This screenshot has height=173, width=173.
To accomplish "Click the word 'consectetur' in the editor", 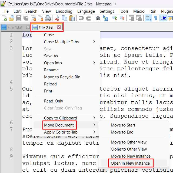I will (x=140, y=48).
